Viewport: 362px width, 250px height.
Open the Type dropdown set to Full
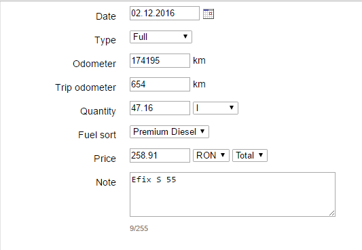[161, 37]
